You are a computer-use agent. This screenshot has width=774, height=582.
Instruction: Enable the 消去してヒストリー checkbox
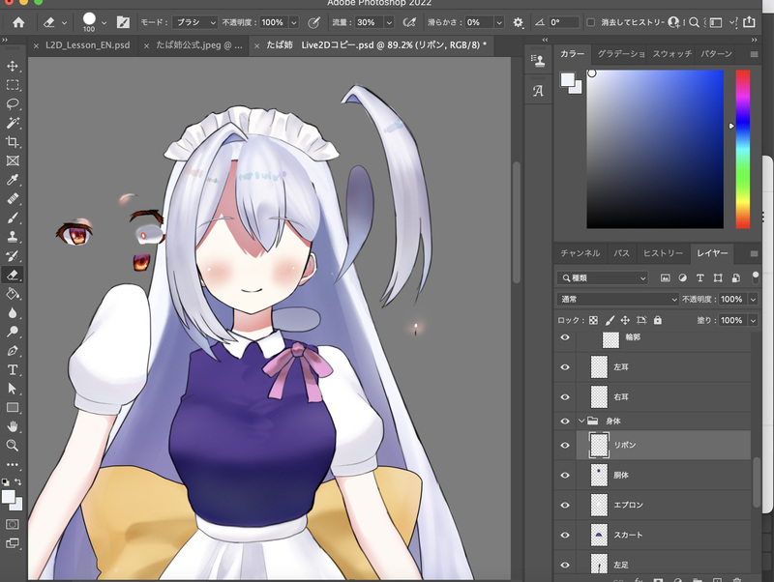pyautogui.click(x=592, y=21)
